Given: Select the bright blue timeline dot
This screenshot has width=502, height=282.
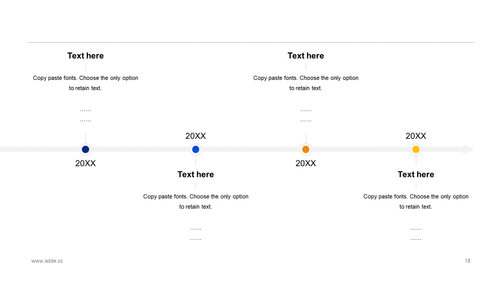Looking at the screenshot, I should click(196, 149).
